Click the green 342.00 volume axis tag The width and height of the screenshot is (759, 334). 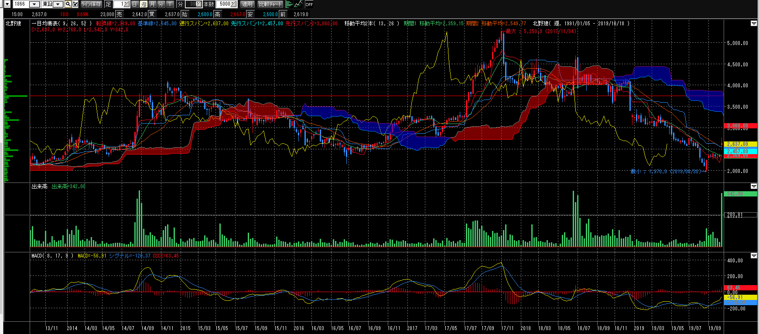740,194
